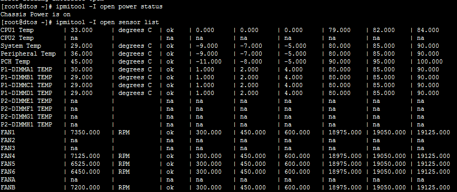Click the 'Chassis Power is on' output line
Viewport: 457px width, 192px height.
(x=36, y=14)
